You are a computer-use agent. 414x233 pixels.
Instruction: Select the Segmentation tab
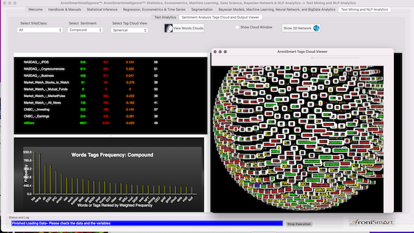pos(202,10)
